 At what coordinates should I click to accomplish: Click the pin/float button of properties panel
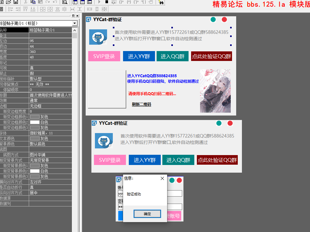pos(73,16)
